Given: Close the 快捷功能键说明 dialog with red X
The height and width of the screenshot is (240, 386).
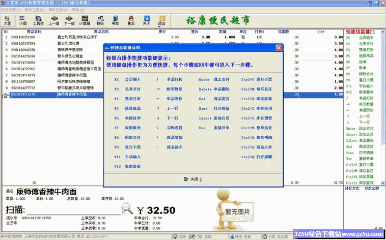Looking at the screenshot, I should [x=279, y=48].
